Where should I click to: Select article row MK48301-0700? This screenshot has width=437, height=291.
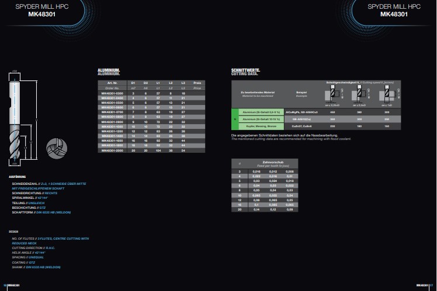pos(151,113)
